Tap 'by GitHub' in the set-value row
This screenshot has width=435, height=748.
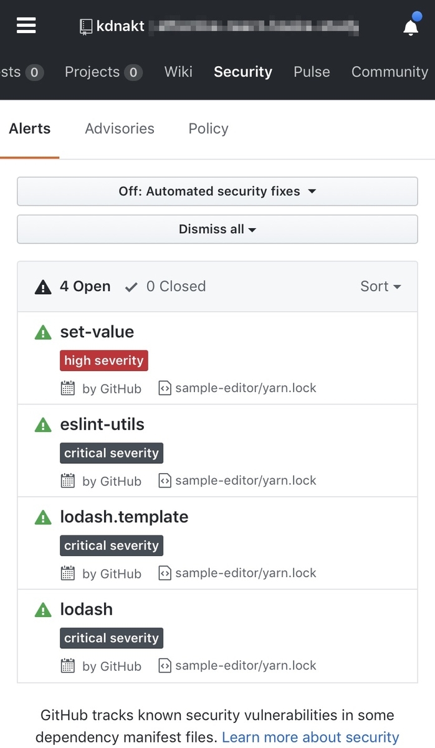(112, 388)
